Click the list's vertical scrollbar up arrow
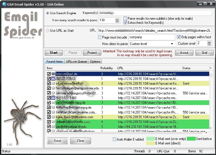Viewport: 216px width, 155px height. point(210,68)
